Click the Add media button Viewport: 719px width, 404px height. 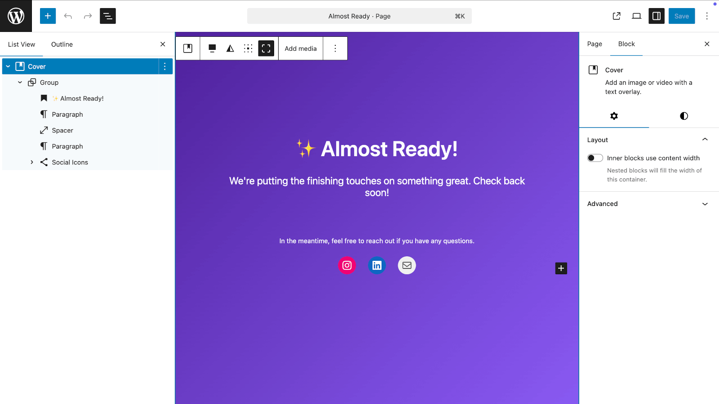(x=300, y=48)
